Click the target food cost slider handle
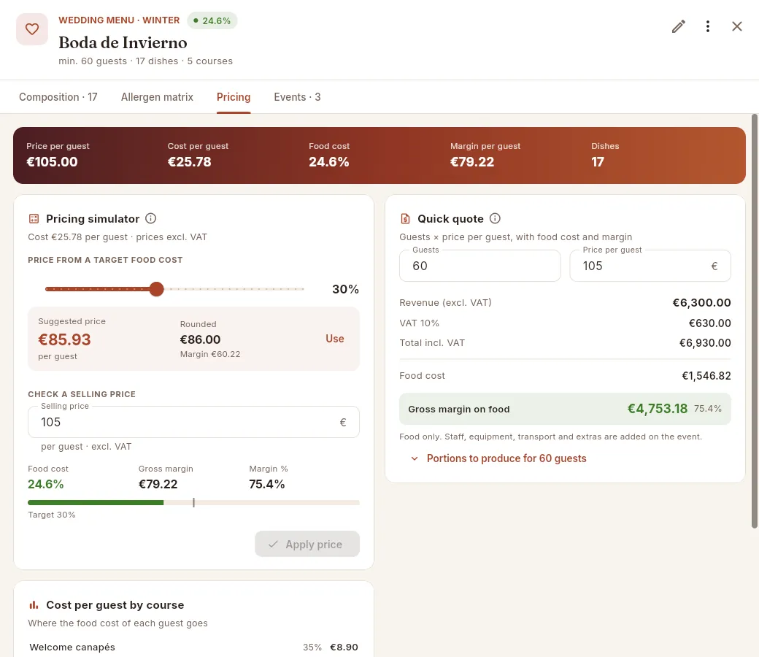 coord(156,289)
